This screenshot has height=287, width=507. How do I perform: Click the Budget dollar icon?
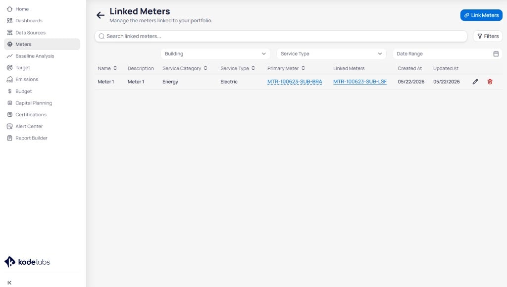(10, 91)
